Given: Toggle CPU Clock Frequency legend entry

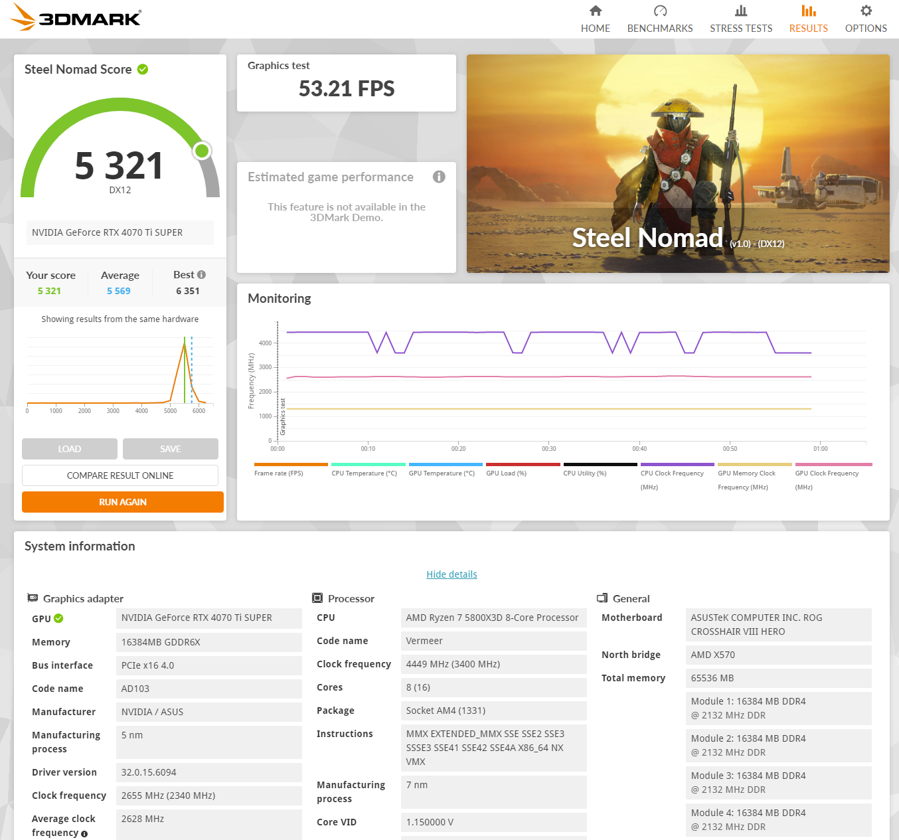Looking at the screenshot, I should click(677, 476).
